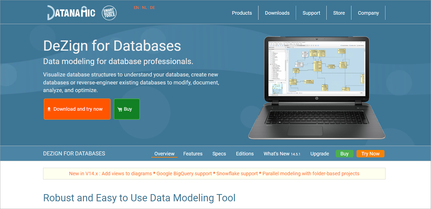Click orange Download and try now button
The width and height of the screenshot is (431, 209).
[77, 109]
